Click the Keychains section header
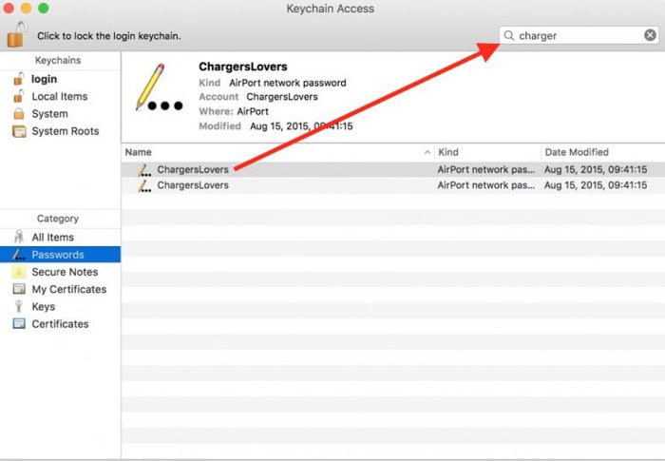The image size is (665, 461). pyautogui.click(x=58, y=60)
